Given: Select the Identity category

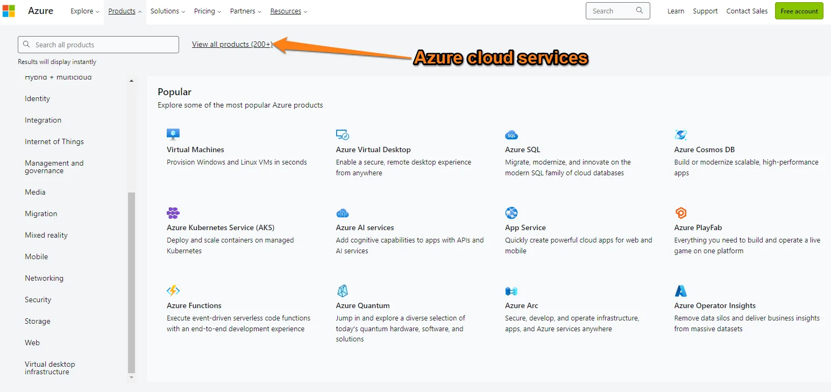Looking at the screenshot, I should coord(37,98).
